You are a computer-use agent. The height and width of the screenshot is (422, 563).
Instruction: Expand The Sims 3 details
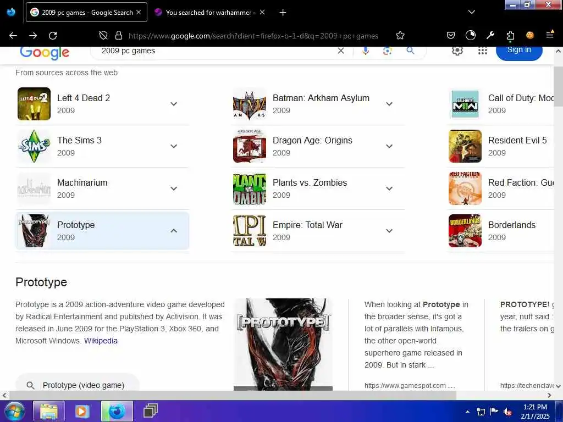coord(174,146)
